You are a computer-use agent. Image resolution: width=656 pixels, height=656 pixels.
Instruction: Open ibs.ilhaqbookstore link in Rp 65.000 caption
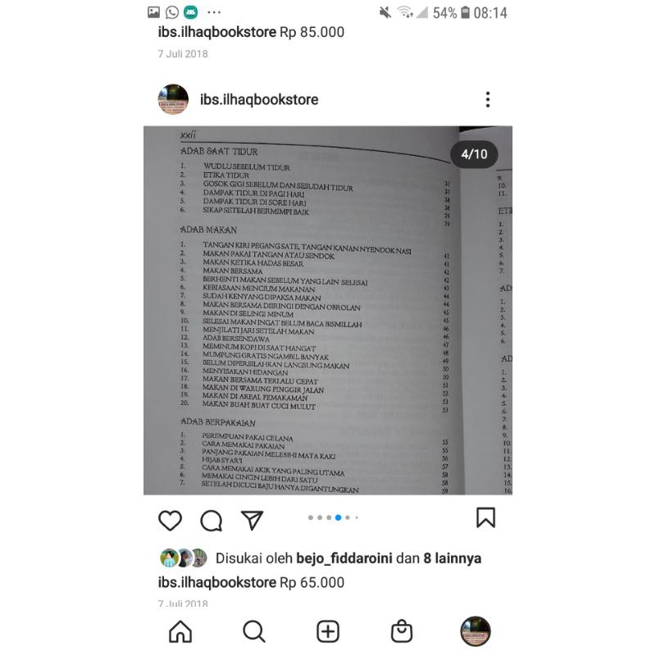[217, 582]
